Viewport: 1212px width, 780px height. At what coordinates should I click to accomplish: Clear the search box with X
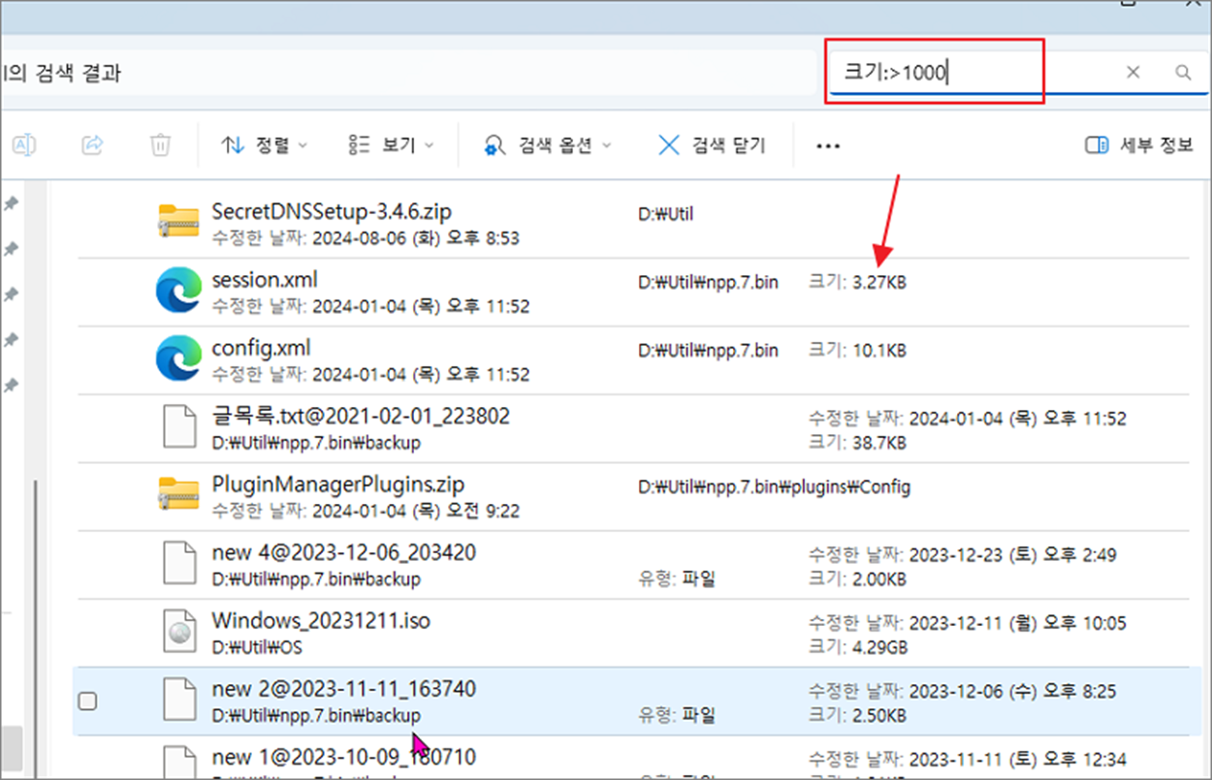(1132, 72)
